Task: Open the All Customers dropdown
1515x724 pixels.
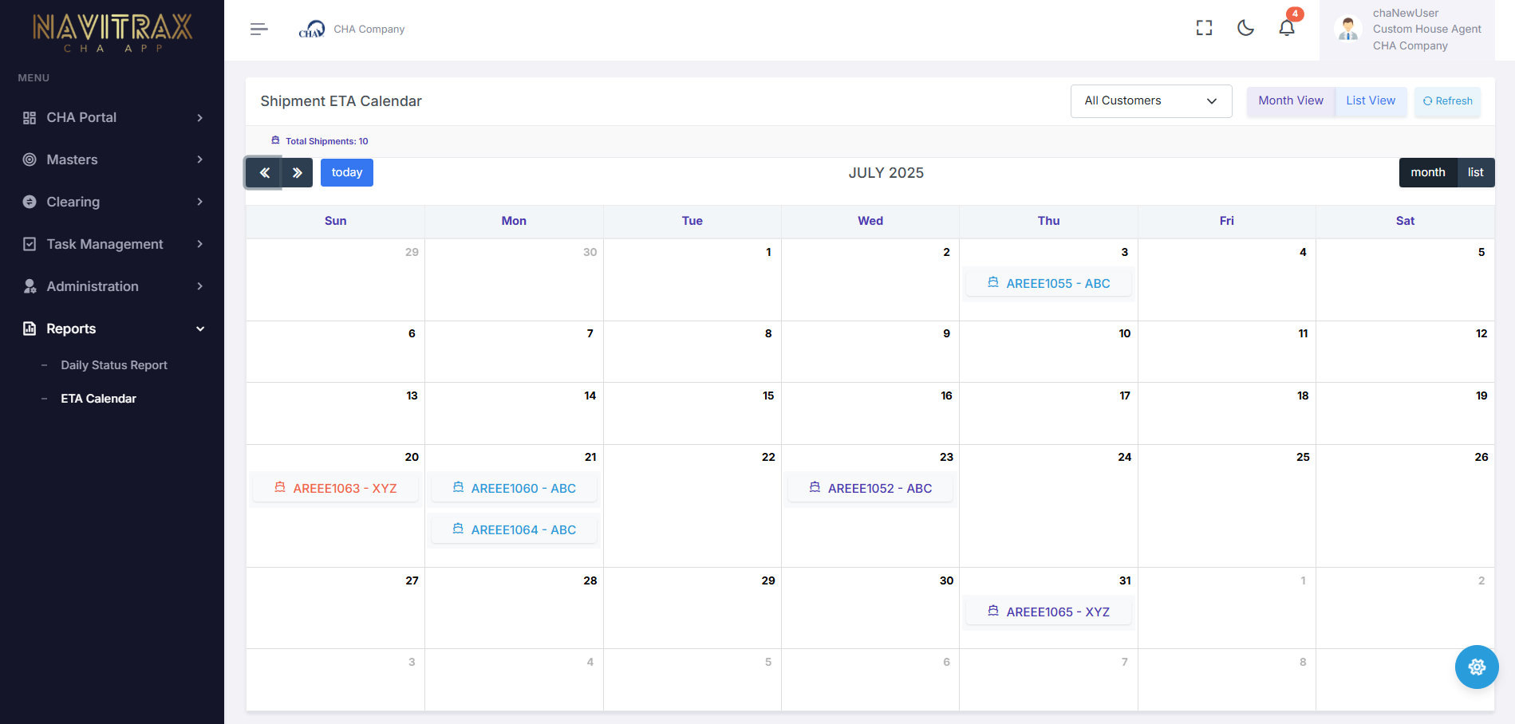Action: (x=1150, y=101)
